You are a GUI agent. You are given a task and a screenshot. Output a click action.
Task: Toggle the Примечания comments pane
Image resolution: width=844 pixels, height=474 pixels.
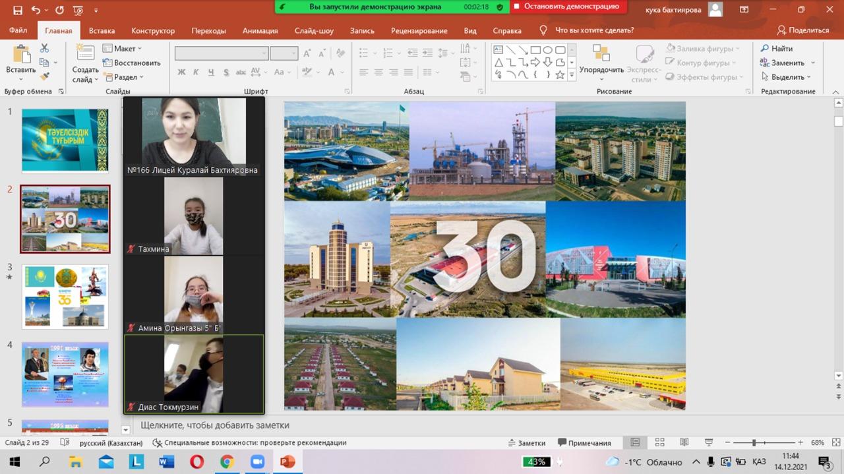tap(584, 442)
